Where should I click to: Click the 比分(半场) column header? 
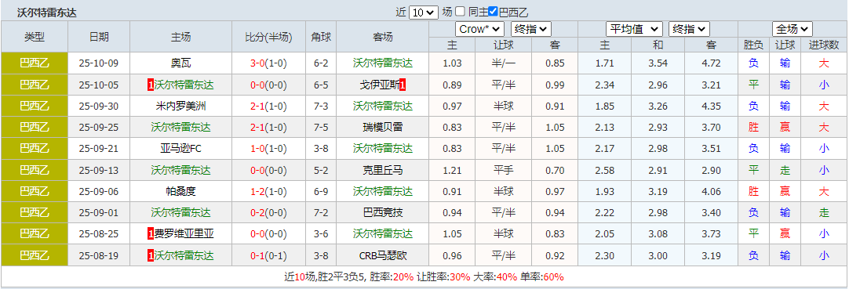tap(268, 37)
